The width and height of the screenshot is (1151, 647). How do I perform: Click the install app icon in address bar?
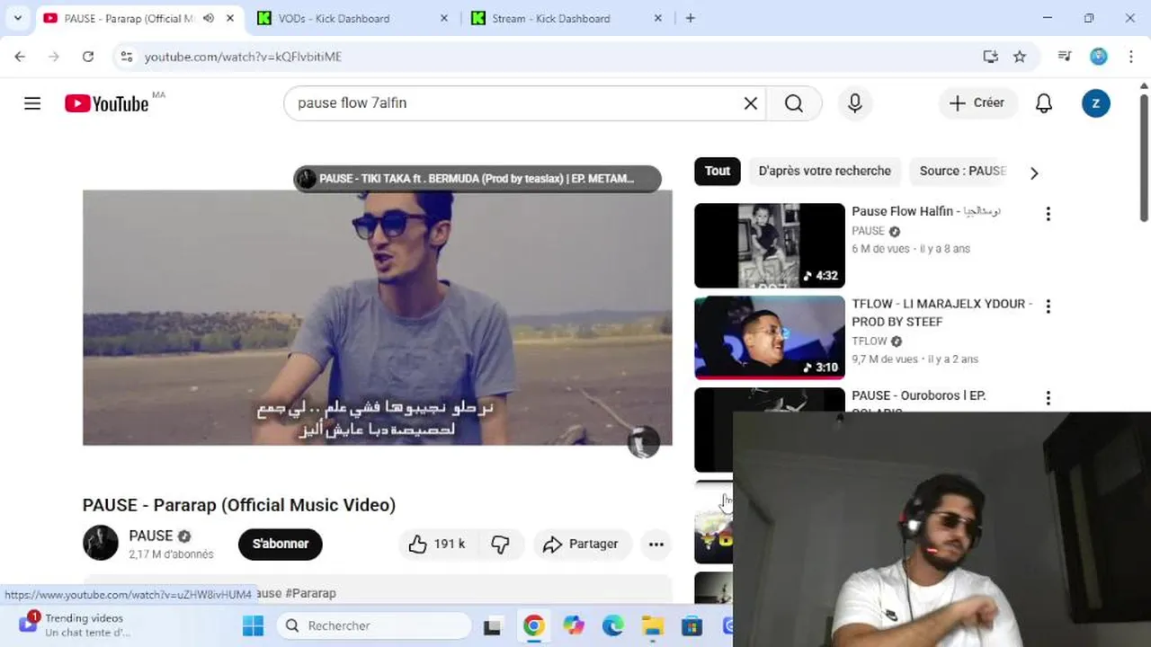(991, 57)
